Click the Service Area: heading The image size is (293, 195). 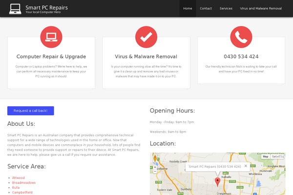(26, 166)
